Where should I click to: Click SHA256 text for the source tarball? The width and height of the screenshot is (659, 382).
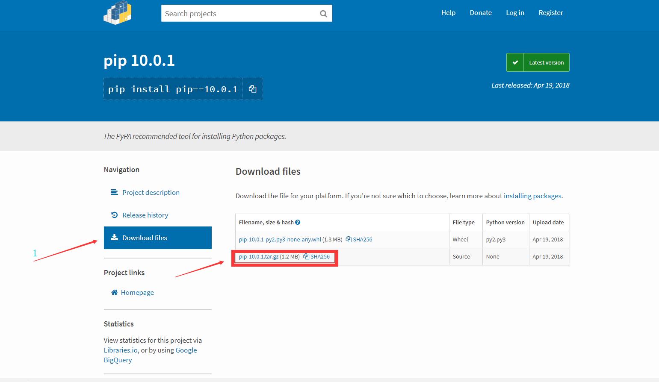[x=320, y=256]
